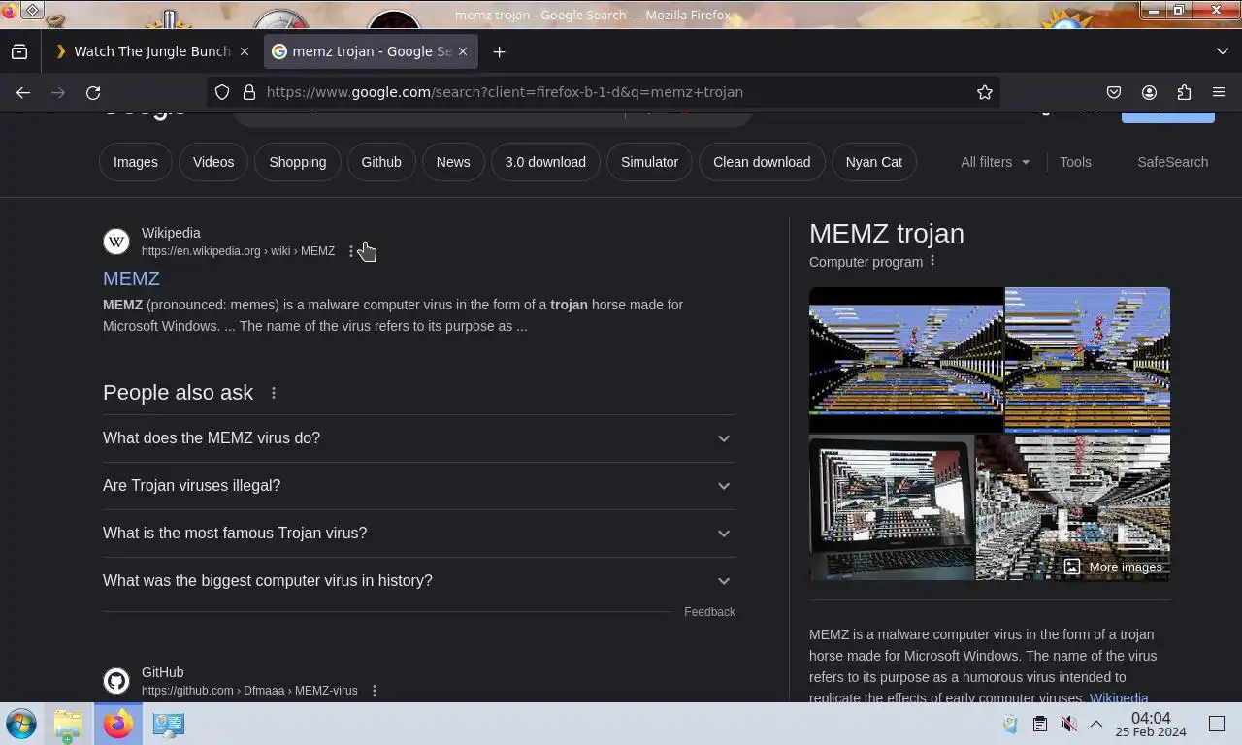This screenshot has height=745, width=1242.
Task: Select the 3.0 download chip
Action: [545, 162]
